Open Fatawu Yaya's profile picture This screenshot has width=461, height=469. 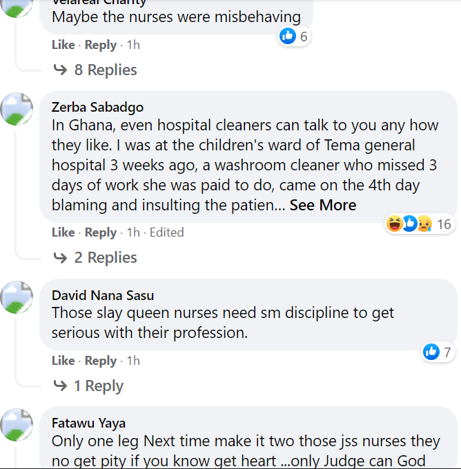(x=17, y=425)
